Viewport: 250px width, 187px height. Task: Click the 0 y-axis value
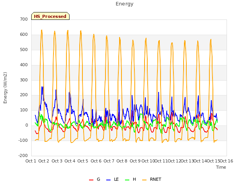click(x=27, y=125)
